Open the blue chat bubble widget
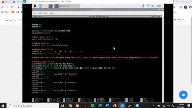Viewport: 192px width, 108px height. pyautogui.click(x=183, y=95)
